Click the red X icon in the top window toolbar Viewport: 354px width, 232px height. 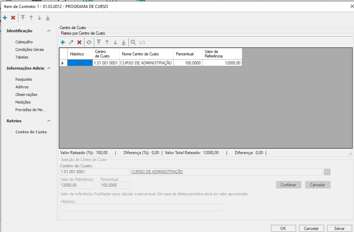(13, 18)
